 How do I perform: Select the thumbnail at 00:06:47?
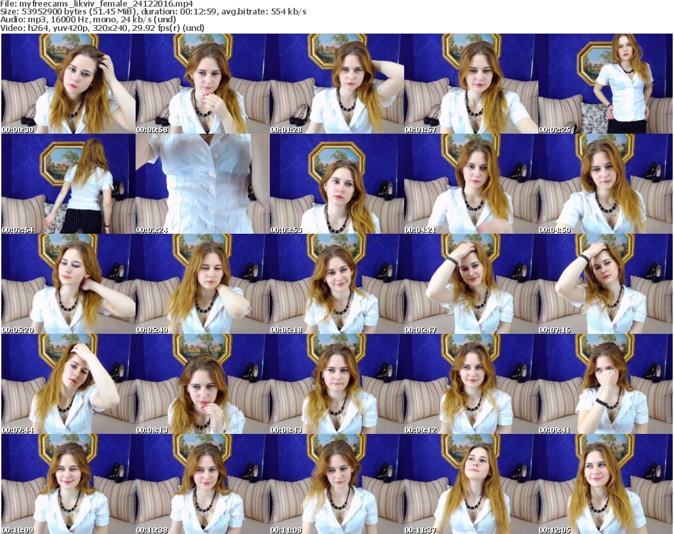[x=471, y=284]
